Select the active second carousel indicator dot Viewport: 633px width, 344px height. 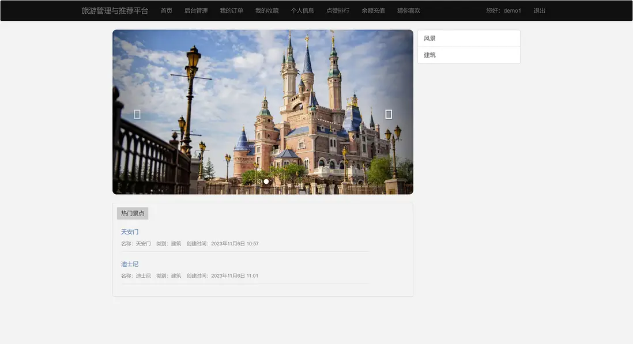tap(266, 182)
